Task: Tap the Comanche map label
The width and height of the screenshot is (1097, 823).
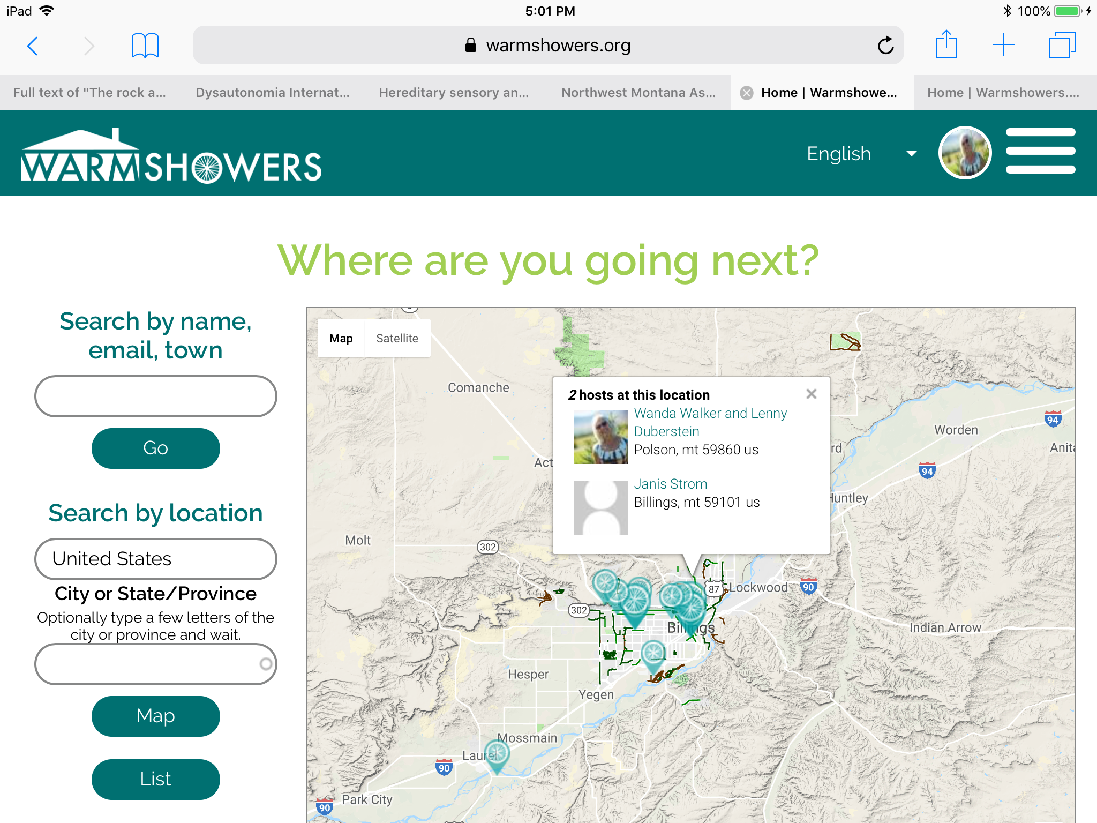Action: (x=478, y=387)
